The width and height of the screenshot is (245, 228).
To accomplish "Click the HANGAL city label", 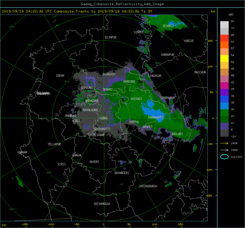I will (x=77, y=155).
